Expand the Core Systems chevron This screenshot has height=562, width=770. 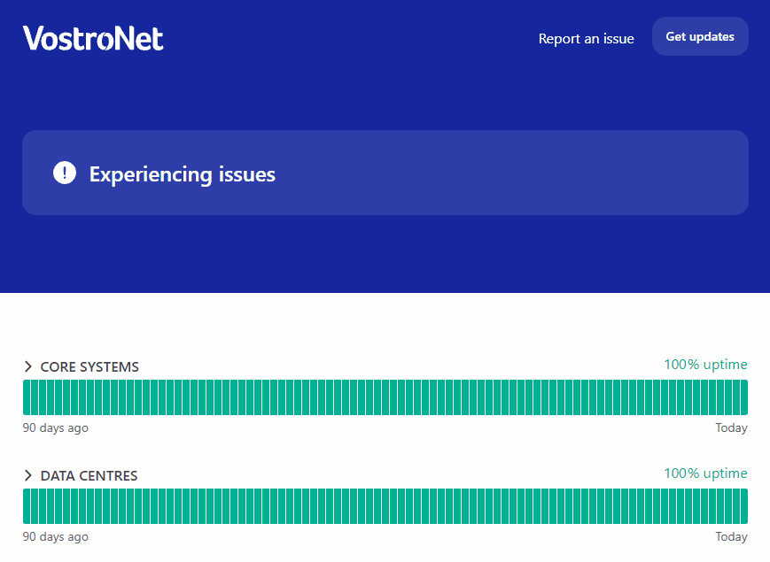pos(28,366)
